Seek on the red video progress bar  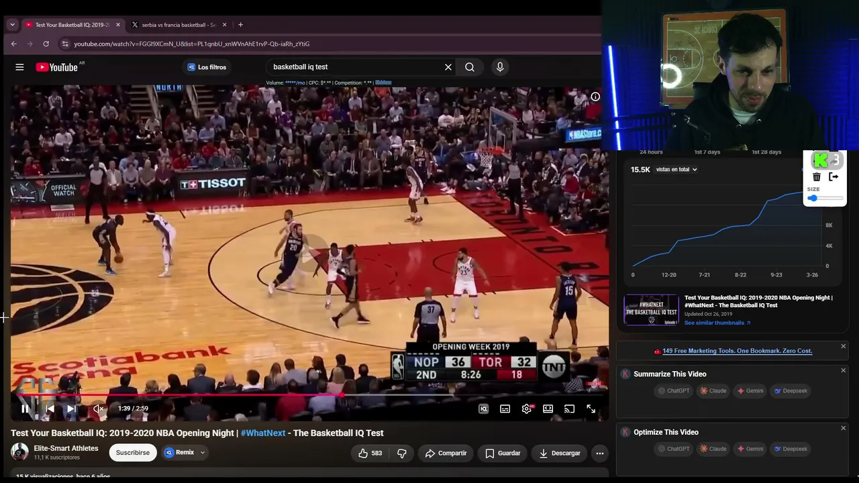[309, 395]
